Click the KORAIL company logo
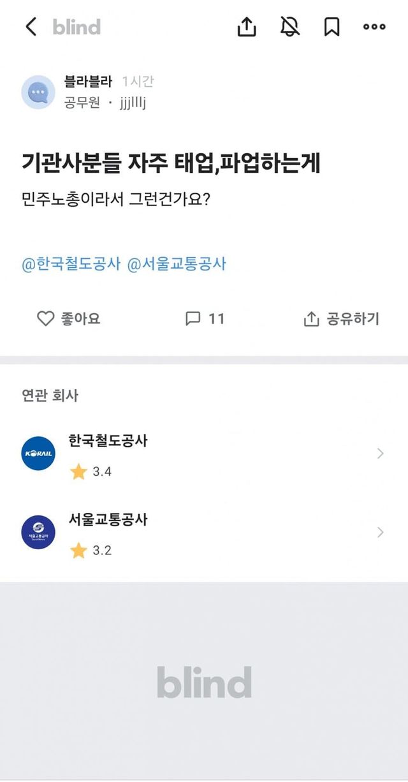Image resolution: width=408 pixels, height=782 pixels. coord(38,454)
